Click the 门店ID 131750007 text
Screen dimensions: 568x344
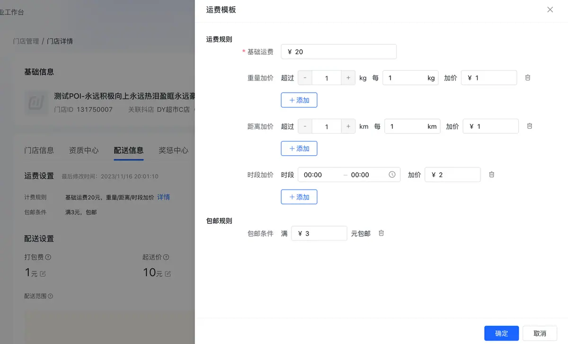pos(83,109)
